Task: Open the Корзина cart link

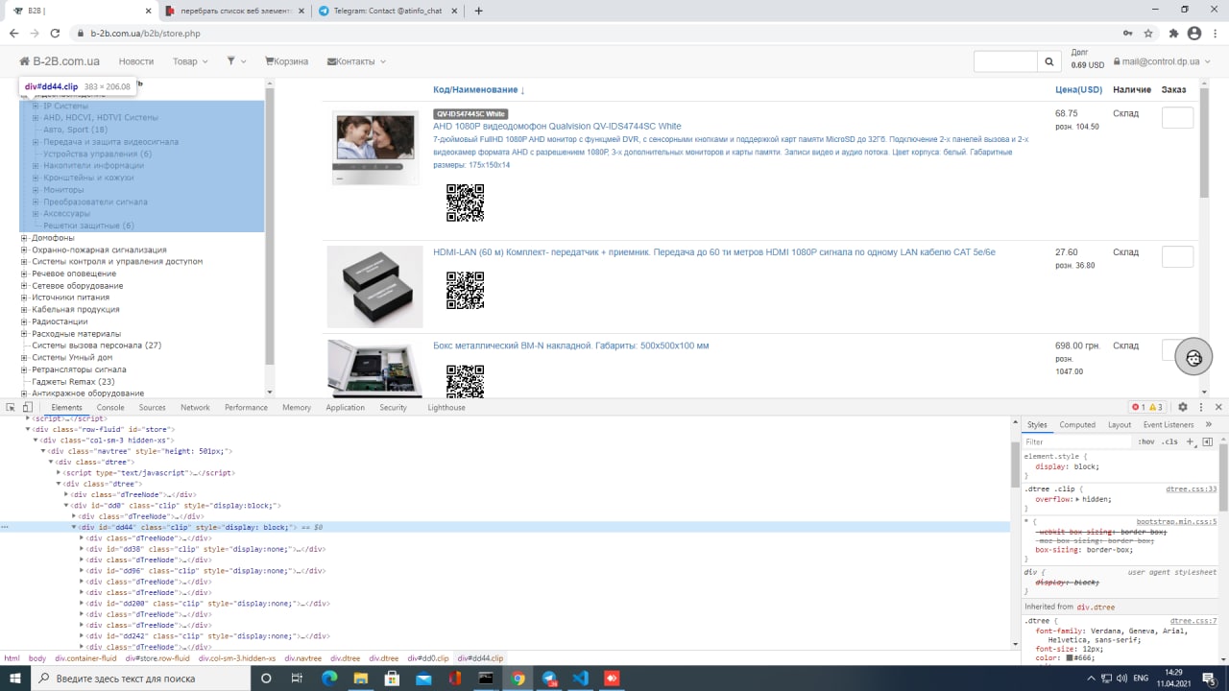Action: tap(286, 61)
